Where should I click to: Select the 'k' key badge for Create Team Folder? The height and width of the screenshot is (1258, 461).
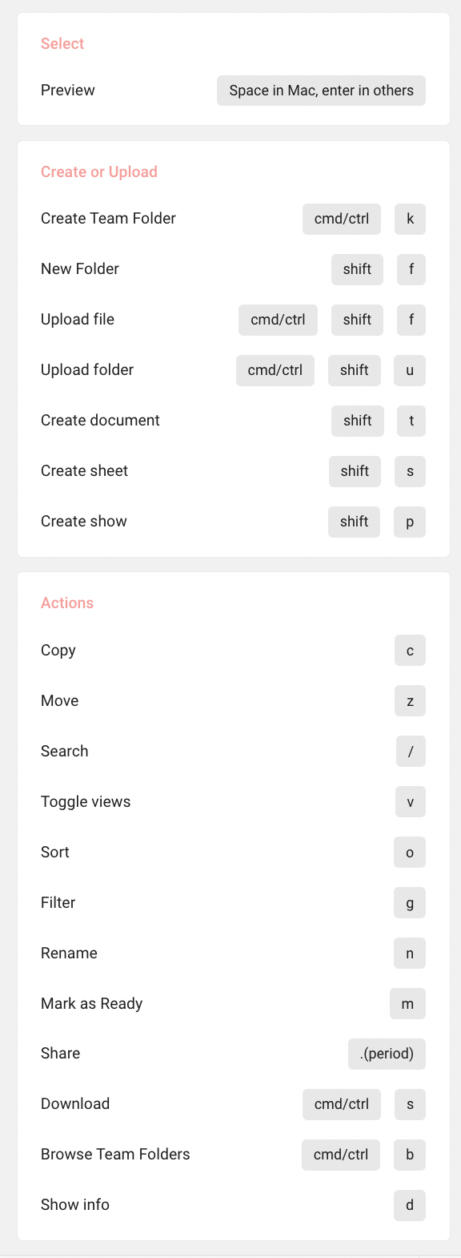tap(410, 219)
